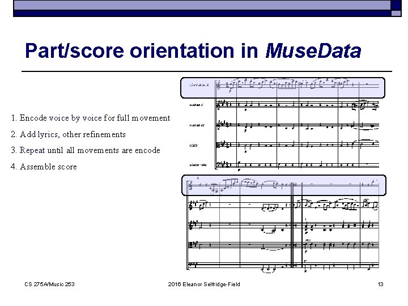Select step 4 Assemble score text
This screenshot has height=306, width=408.
(44, 167)
